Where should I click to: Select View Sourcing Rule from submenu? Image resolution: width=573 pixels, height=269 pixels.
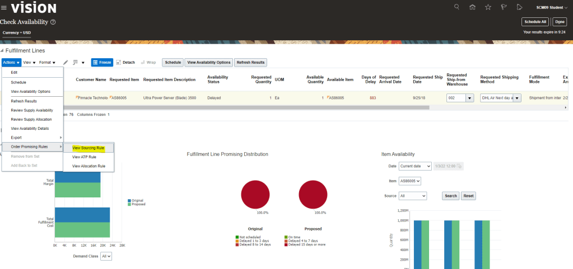click(x=88, y=148)
